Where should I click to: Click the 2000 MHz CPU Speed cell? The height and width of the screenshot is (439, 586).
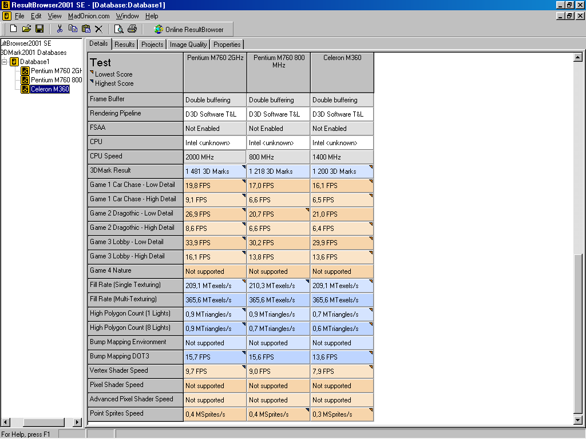[215, 157]
